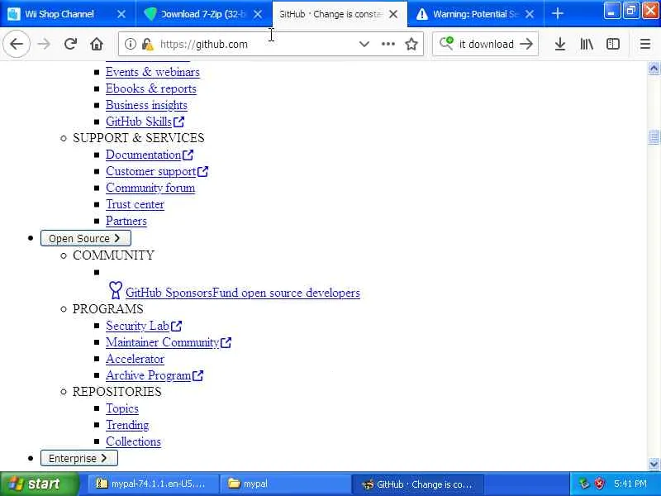The image size is (661, 496).
Task: Click the Customer support link
Action: click(157, 171)
